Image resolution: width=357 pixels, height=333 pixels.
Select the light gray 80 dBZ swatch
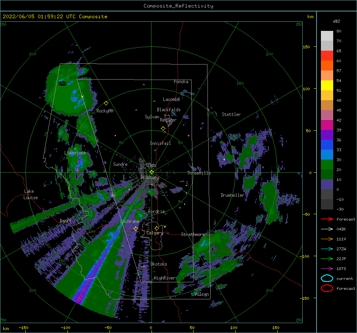327,36
